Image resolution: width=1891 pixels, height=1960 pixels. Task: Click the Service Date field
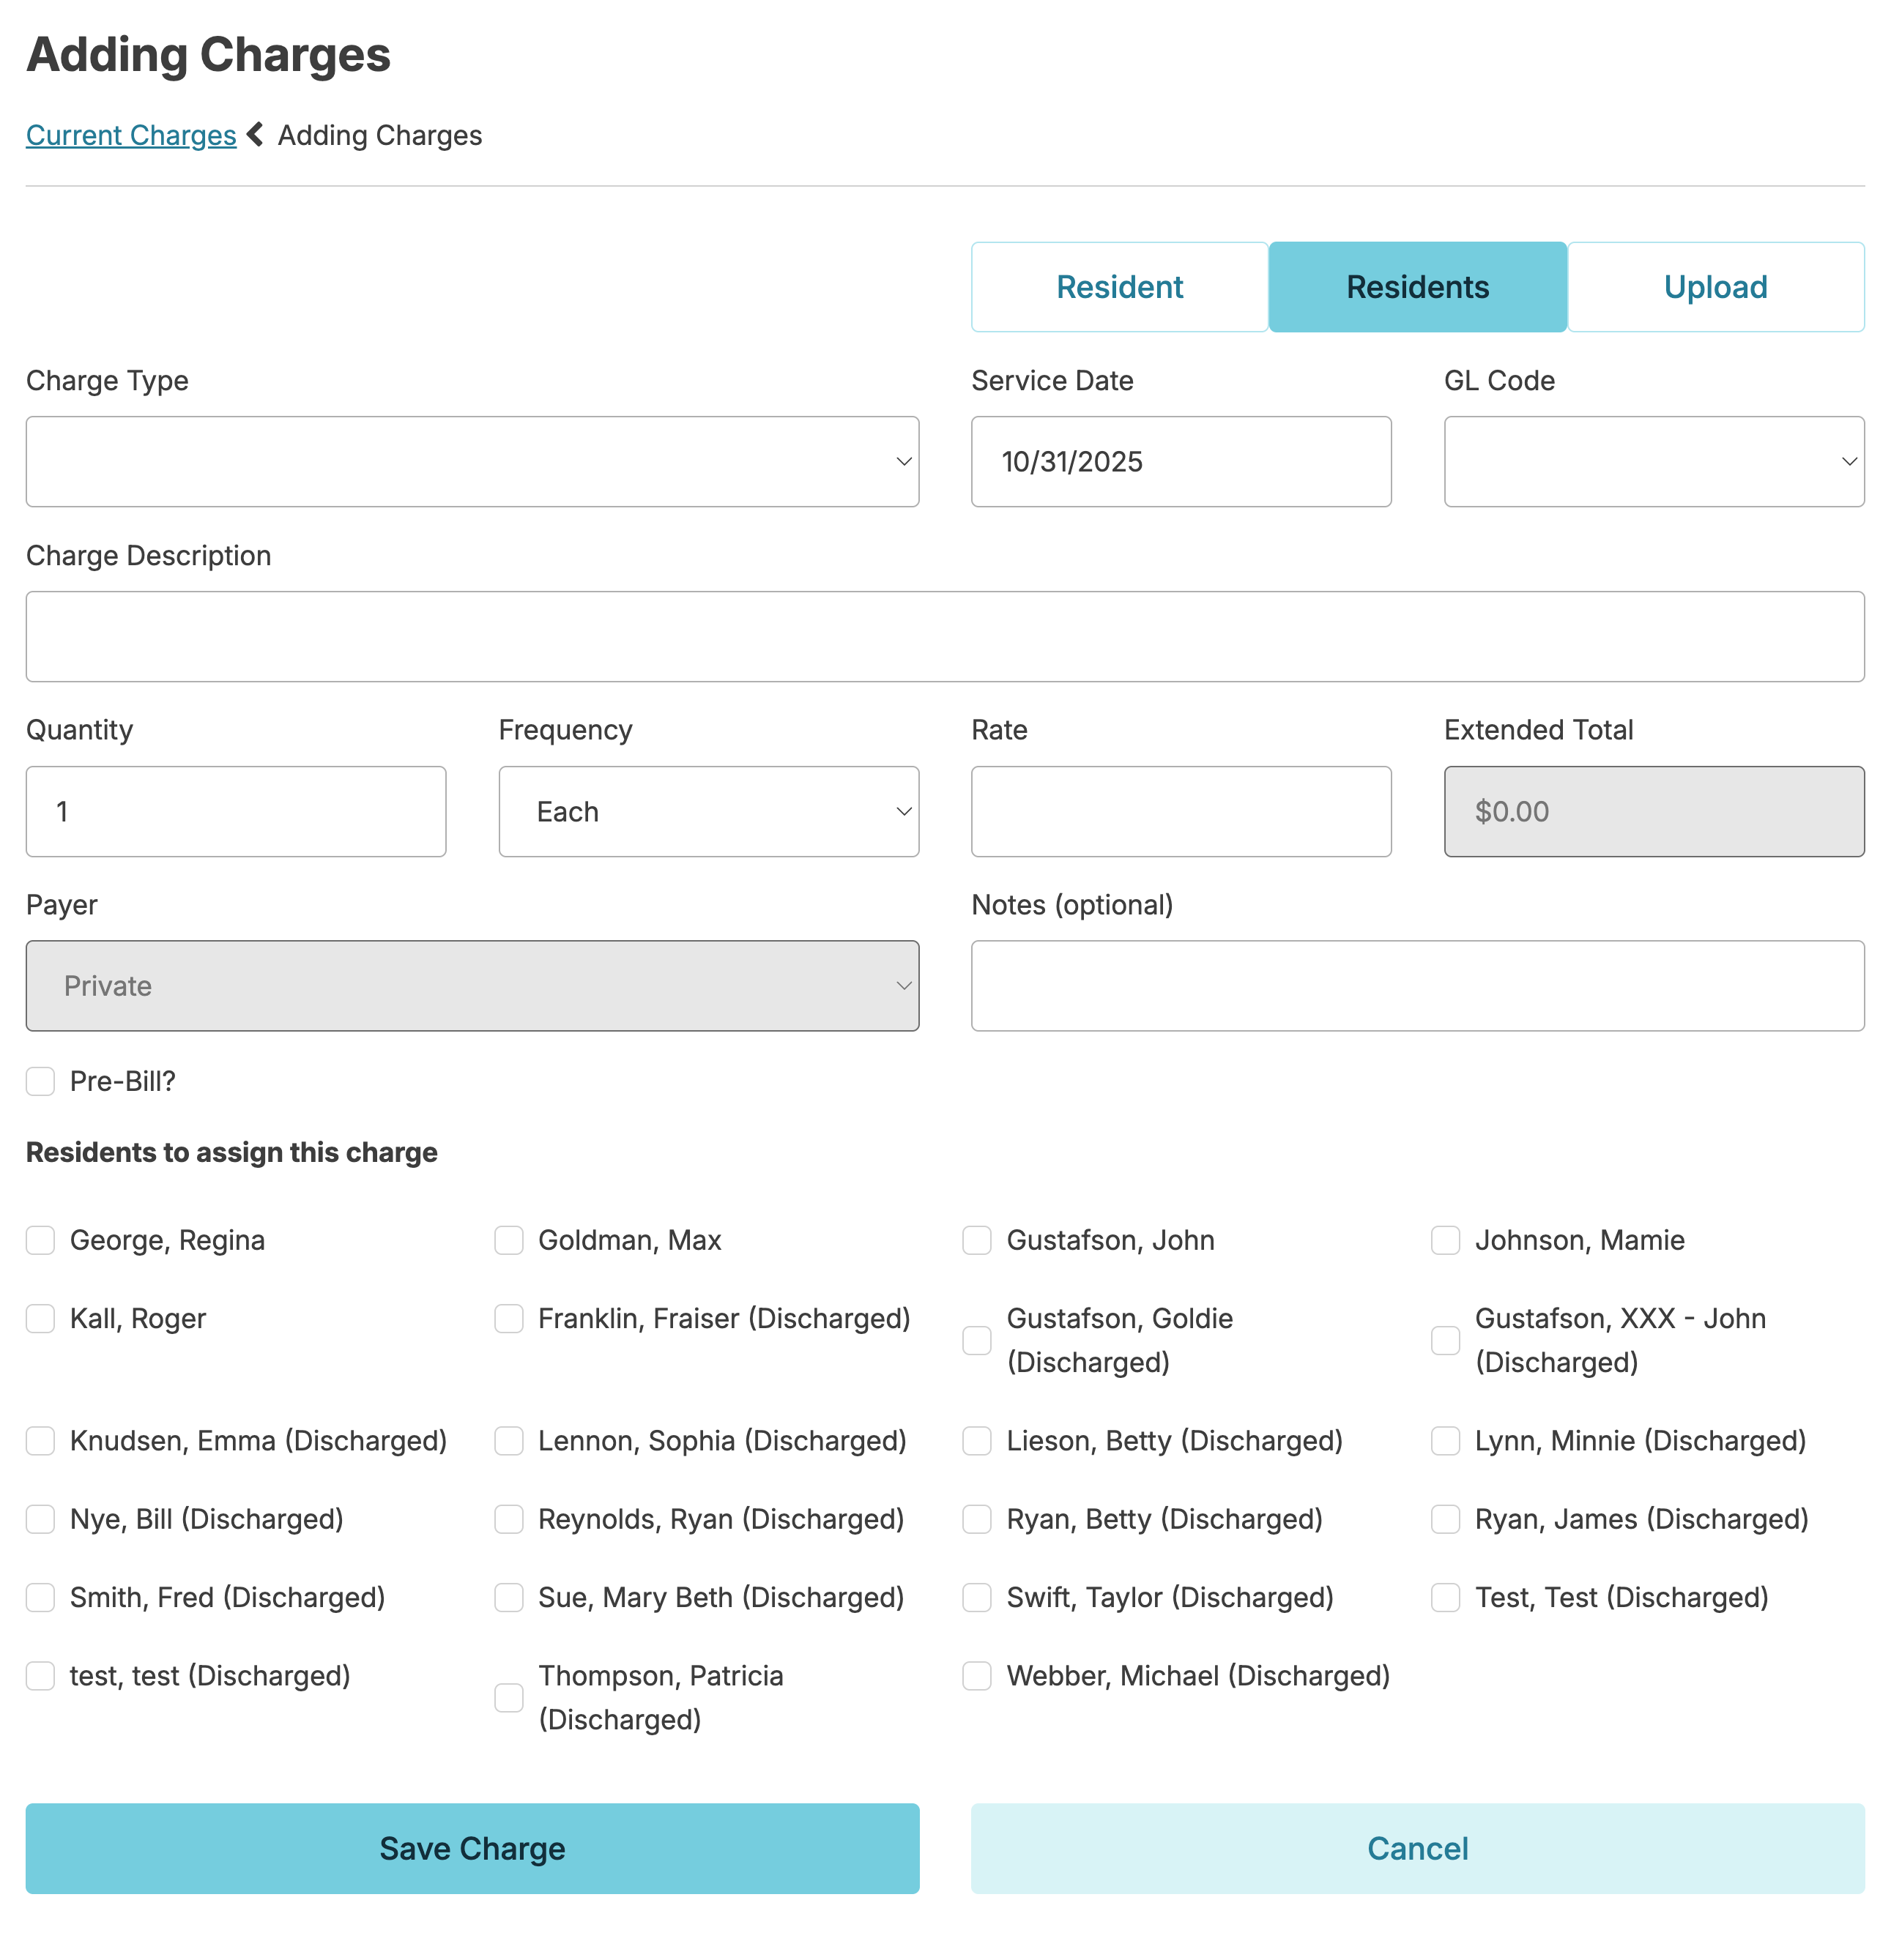click(1181, 462)
